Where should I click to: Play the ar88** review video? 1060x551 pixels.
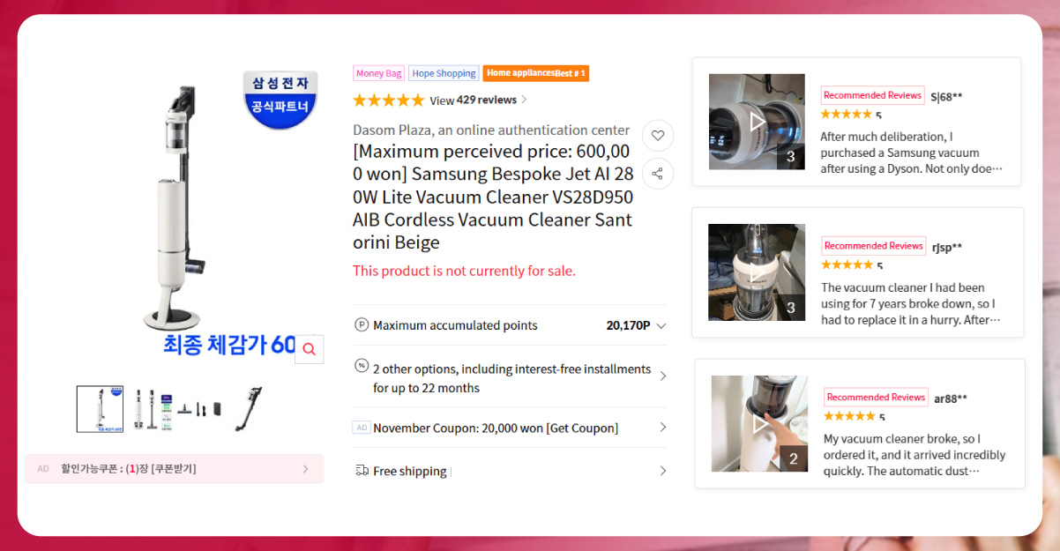point(759,424)
